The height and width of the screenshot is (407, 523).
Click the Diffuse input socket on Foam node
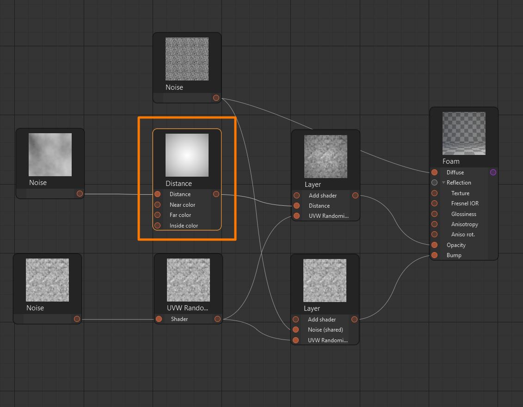434,172
